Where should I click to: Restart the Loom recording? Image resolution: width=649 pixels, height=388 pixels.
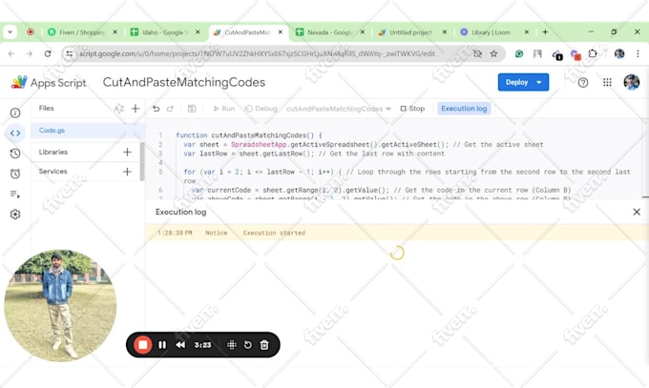[x=247, y=344]
